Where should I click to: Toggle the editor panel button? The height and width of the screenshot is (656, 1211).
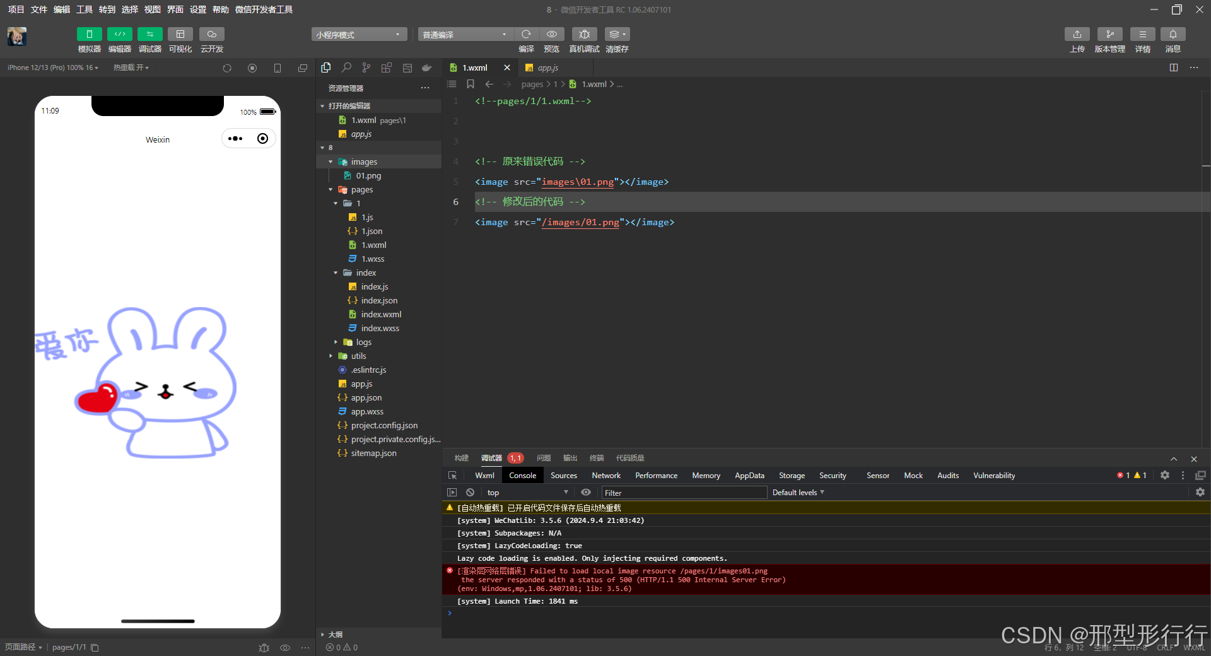point(119,34)
